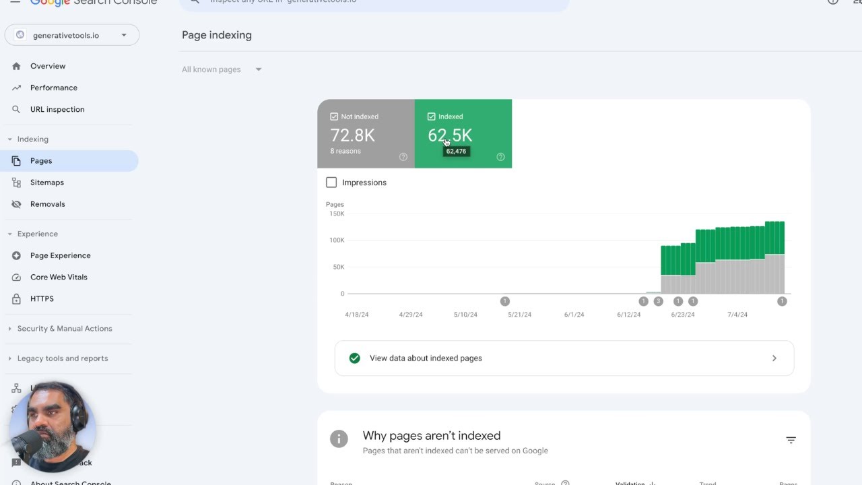Click the annotation marker labeled 3

[x=659, y=301]
